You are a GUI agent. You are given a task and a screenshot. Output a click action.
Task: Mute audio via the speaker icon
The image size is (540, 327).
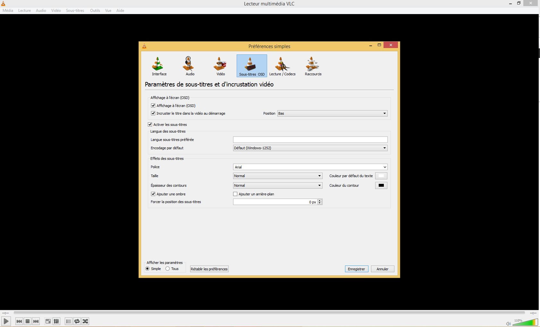[x=508, y=323]
